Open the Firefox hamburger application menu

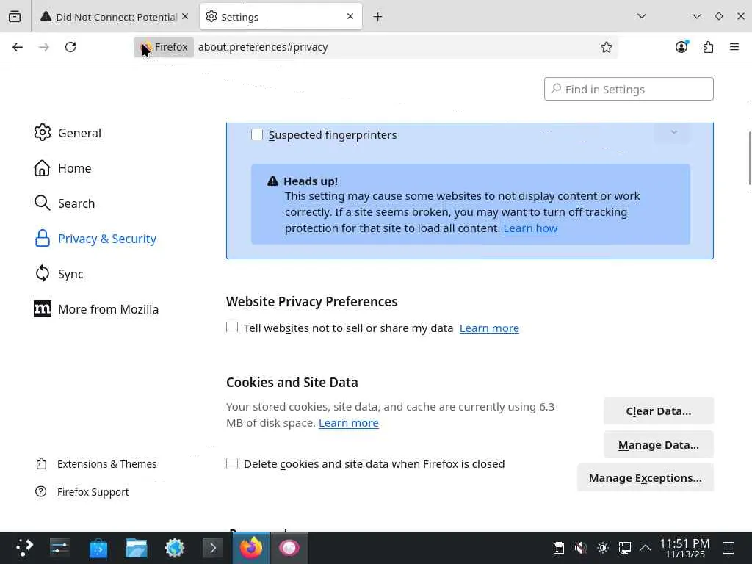734,47
